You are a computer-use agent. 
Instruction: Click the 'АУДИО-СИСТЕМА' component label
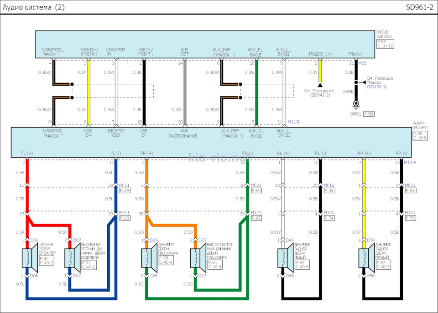coord(420,125)
